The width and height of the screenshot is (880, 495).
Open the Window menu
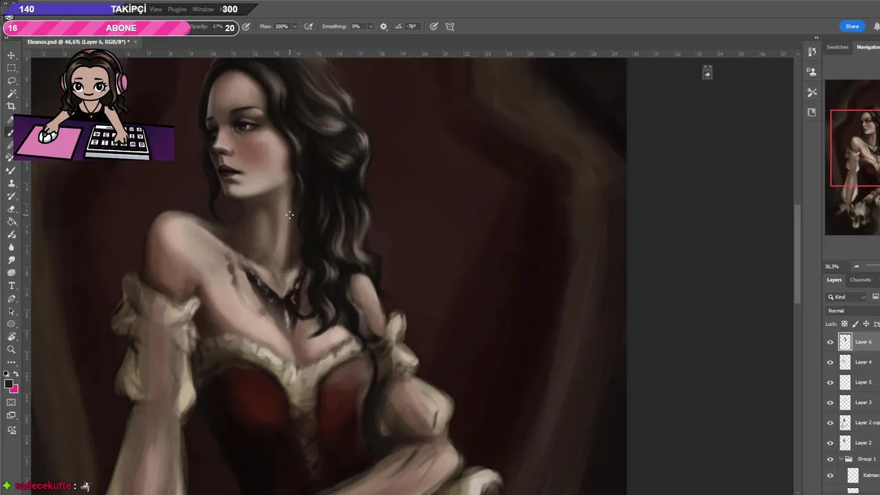tap(203, 10)
